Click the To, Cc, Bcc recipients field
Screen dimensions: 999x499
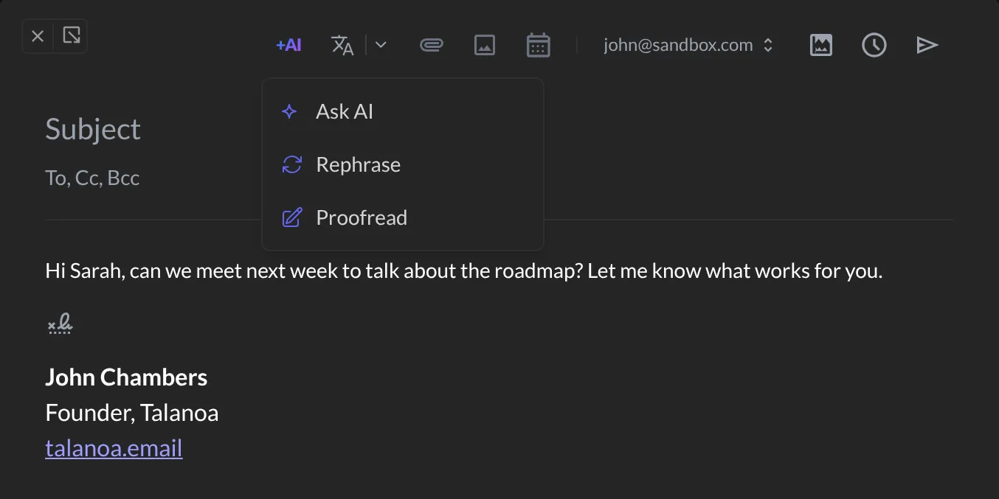pyautogui.click(x=92, y=178)
